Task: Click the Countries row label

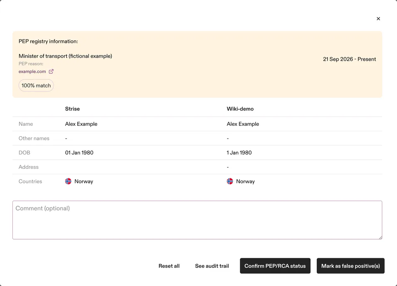Action: pyautogui.click(x=30, y=181)
